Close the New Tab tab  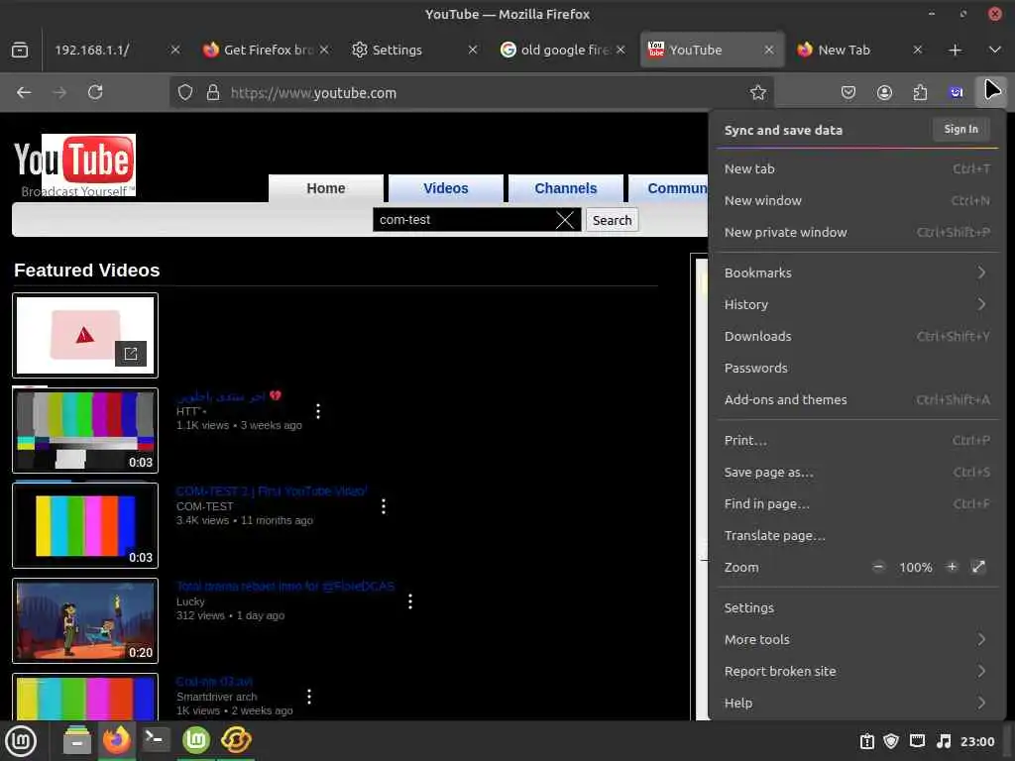[x=917, y=50]
